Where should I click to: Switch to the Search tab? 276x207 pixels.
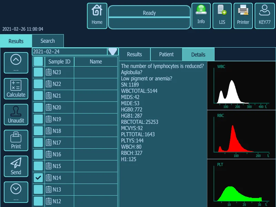(x=48, y=41)
